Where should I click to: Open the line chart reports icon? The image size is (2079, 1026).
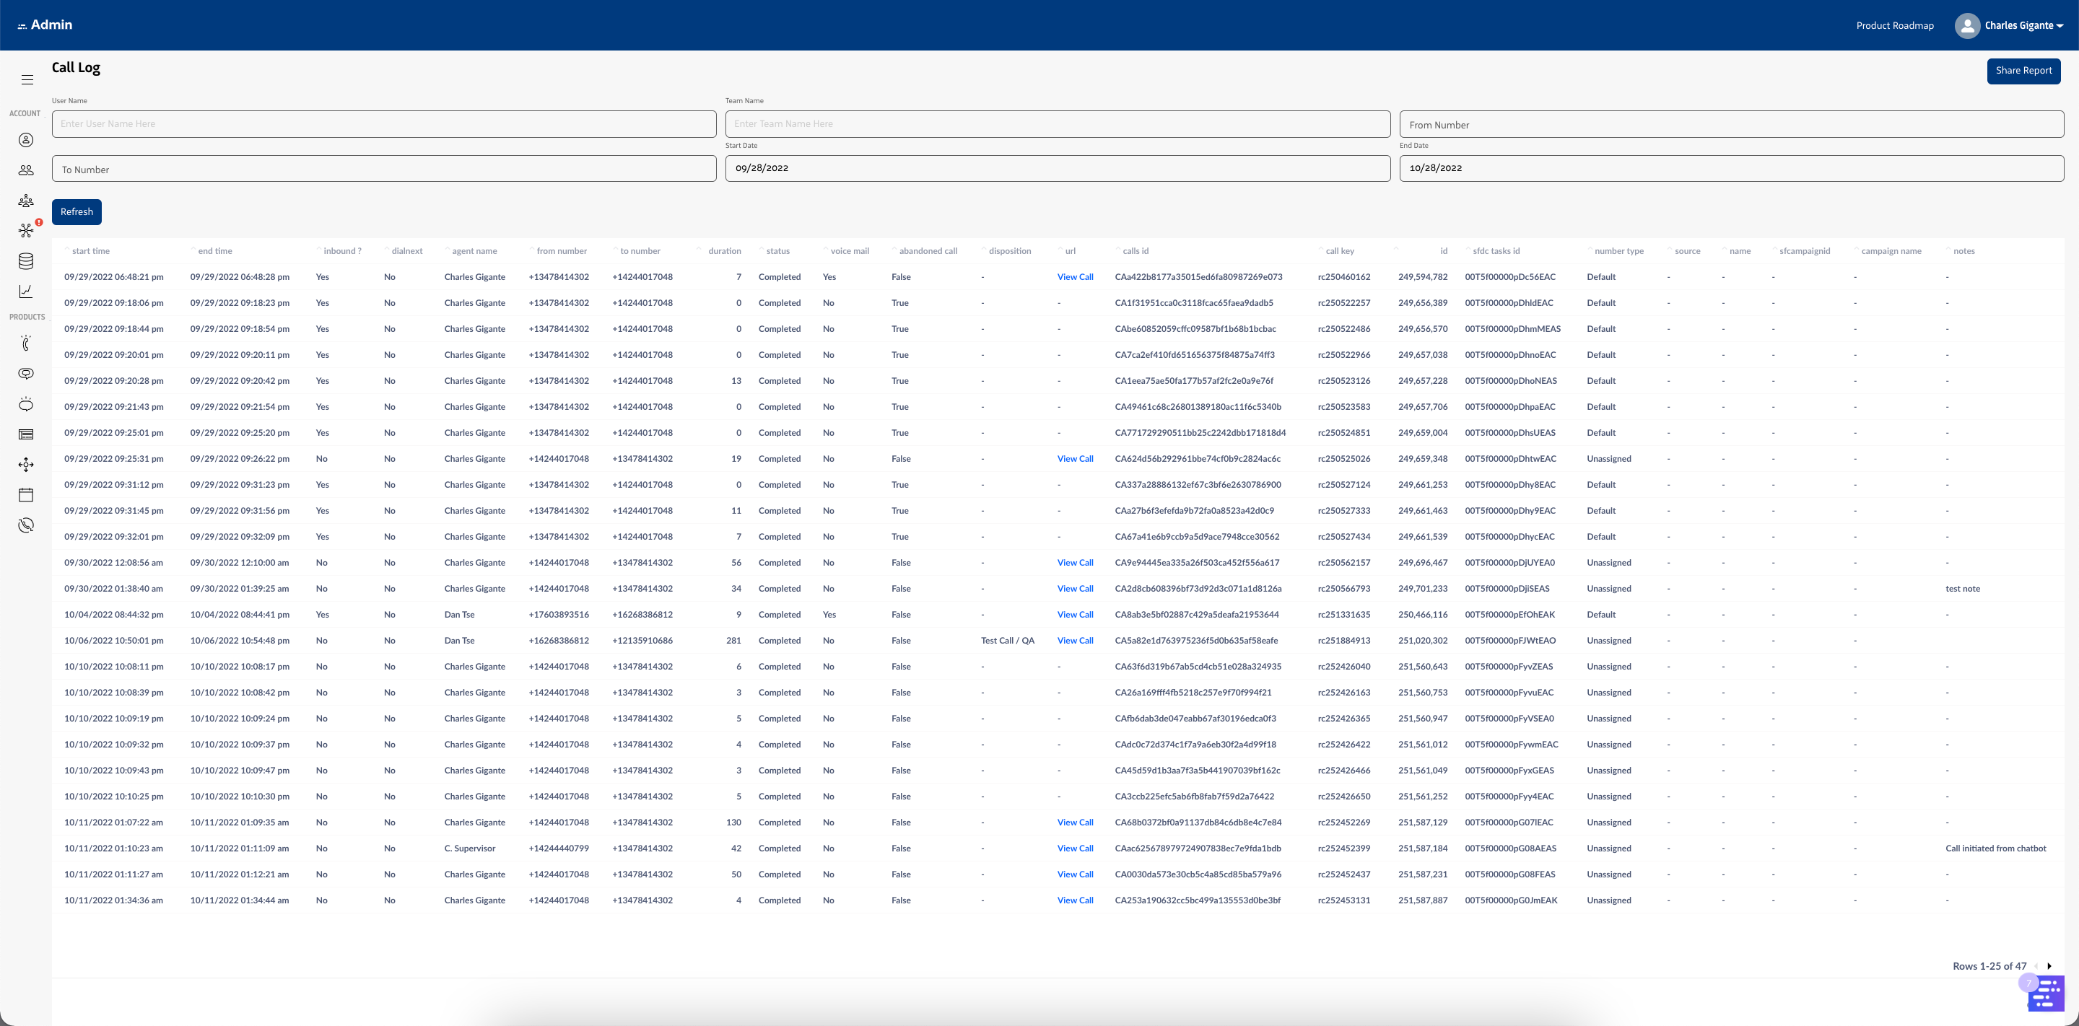click(26, 291)
